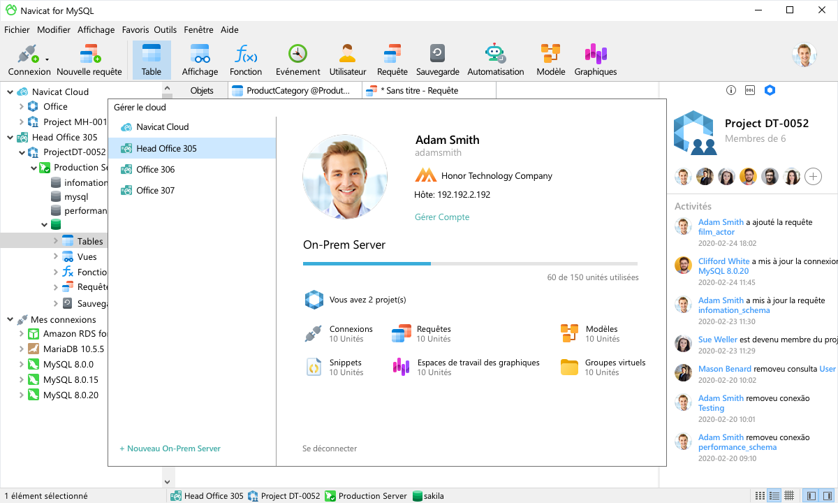Image resolution: width=838 pixels, height=503 pixels.
Task: Select MySQL 8.0.20 in the connection tree
Action: click(x=71, y=395)
